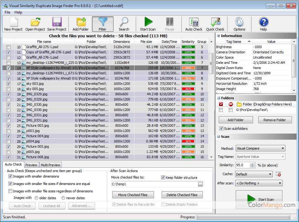Open the Method dropdown
The height and width of the screenshot is (222, 299).
(x=260, y=148)
